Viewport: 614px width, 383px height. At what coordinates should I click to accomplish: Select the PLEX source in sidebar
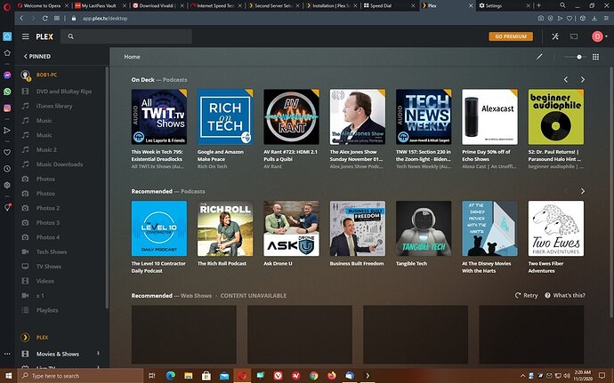coord(43,337)
